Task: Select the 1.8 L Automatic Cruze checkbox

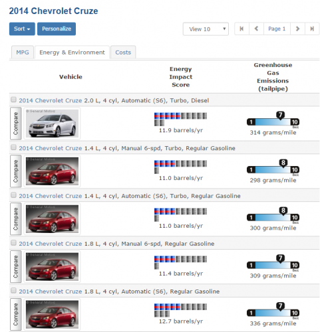Action: [13, 290]
